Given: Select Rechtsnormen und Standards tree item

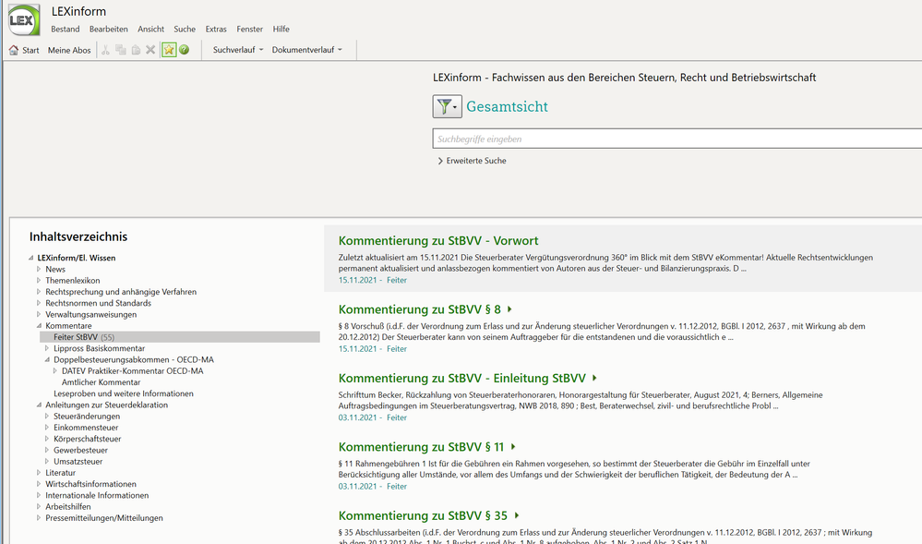Looking at the screenshot, I should 98,303.
